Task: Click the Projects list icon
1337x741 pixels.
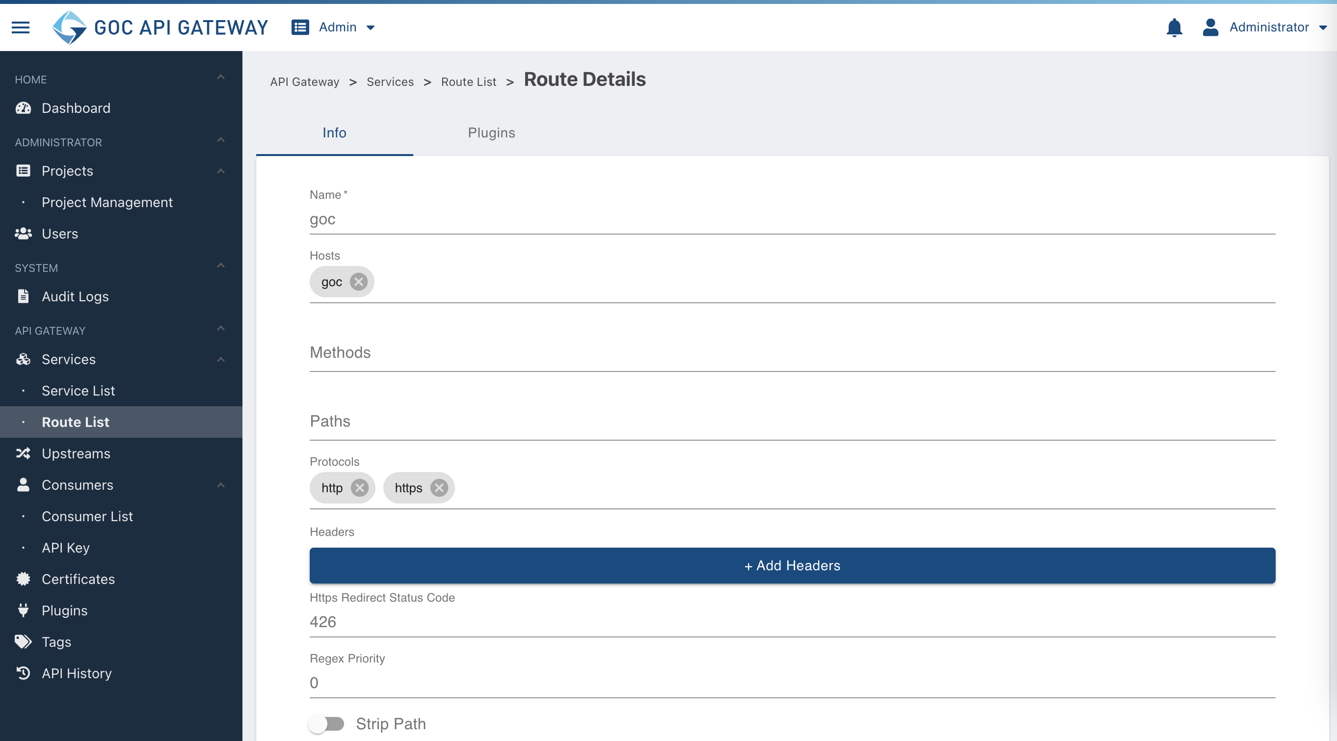Action: [x=24, y=171]
